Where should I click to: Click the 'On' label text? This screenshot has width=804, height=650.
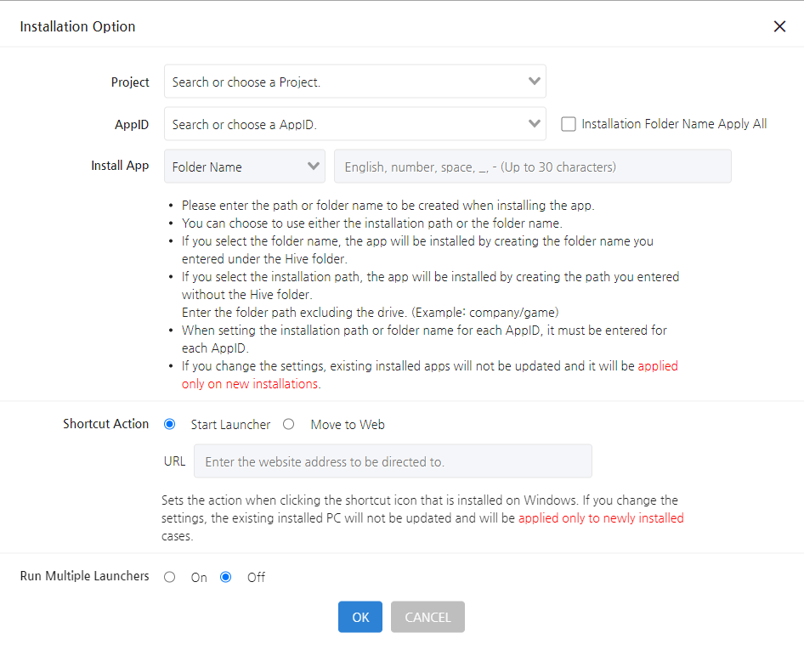199,578
